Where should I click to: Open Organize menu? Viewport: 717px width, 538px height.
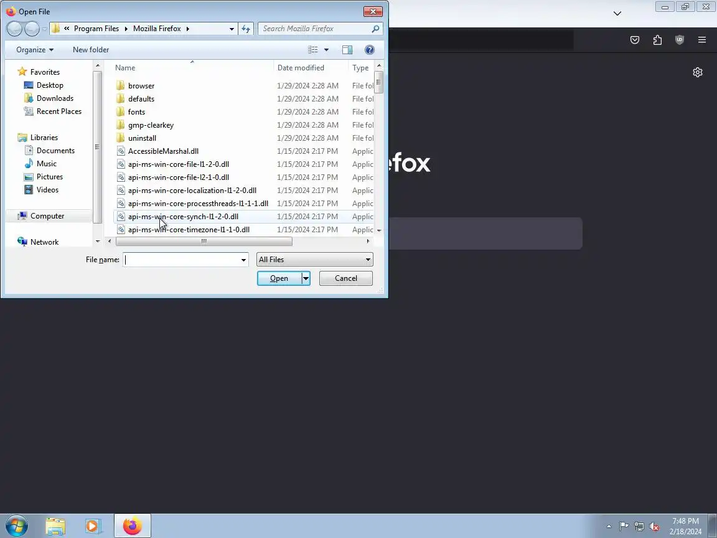[x=35, y=49]
